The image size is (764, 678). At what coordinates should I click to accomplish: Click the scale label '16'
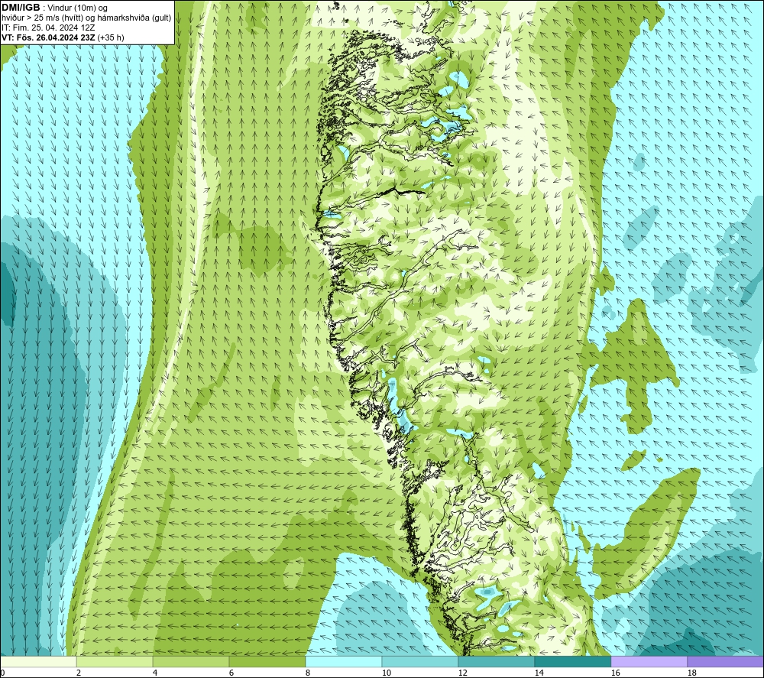click(x=615, y=673)
